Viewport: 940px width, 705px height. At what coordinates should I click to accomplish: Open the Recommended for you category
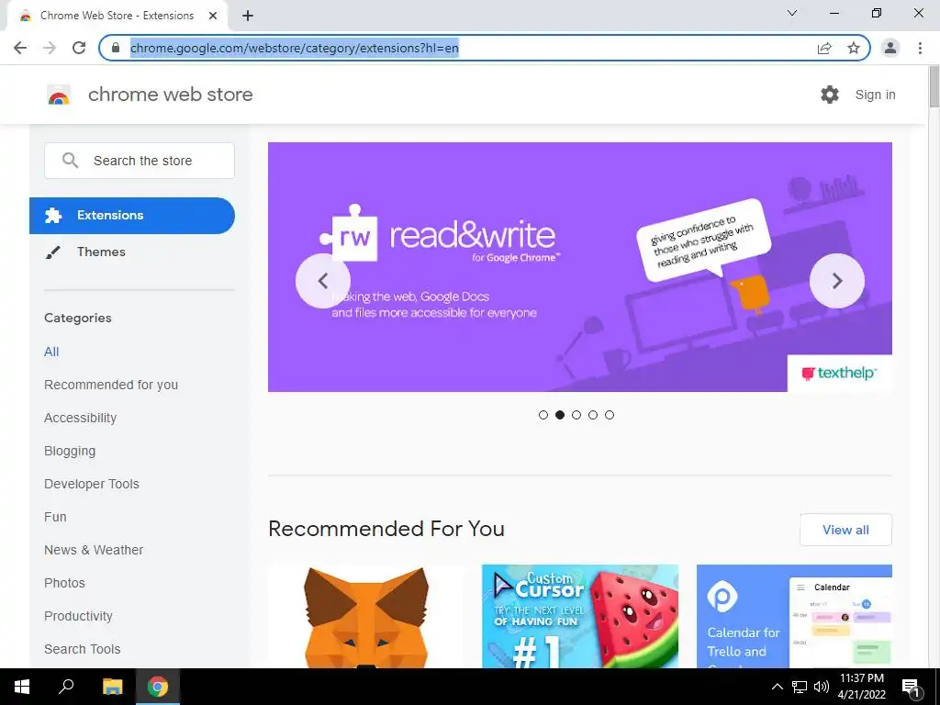[111, 385]
